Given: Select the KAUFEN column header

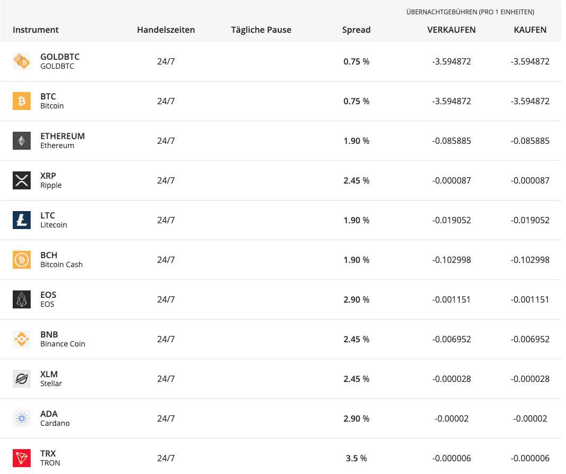Looking at the screenshot, I should (x=530, y=30).
